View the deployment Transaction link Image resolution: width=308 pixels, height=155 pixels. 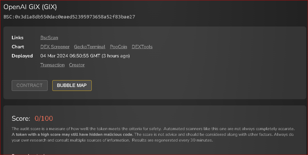pyautogui.click(x=52, y=65)
